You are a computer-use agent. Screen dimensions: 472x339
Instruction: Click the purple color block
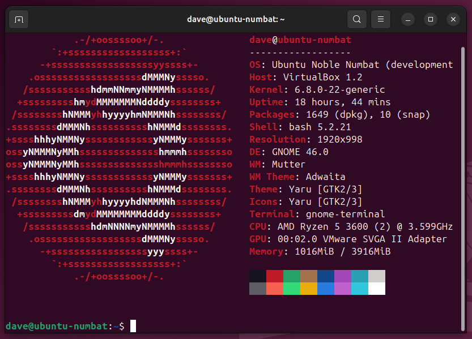tap(343, 276)
